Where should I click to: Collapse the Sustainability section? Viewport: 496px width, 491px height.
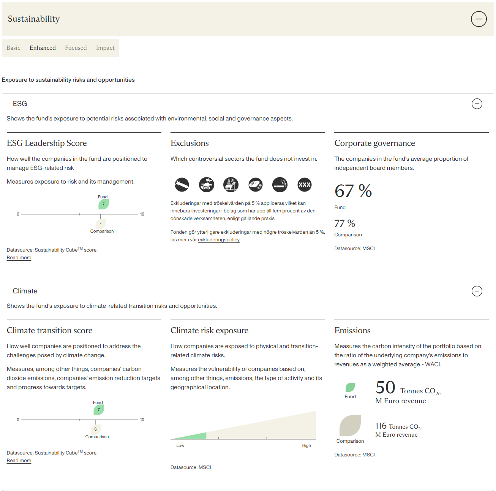click(479, 19)
